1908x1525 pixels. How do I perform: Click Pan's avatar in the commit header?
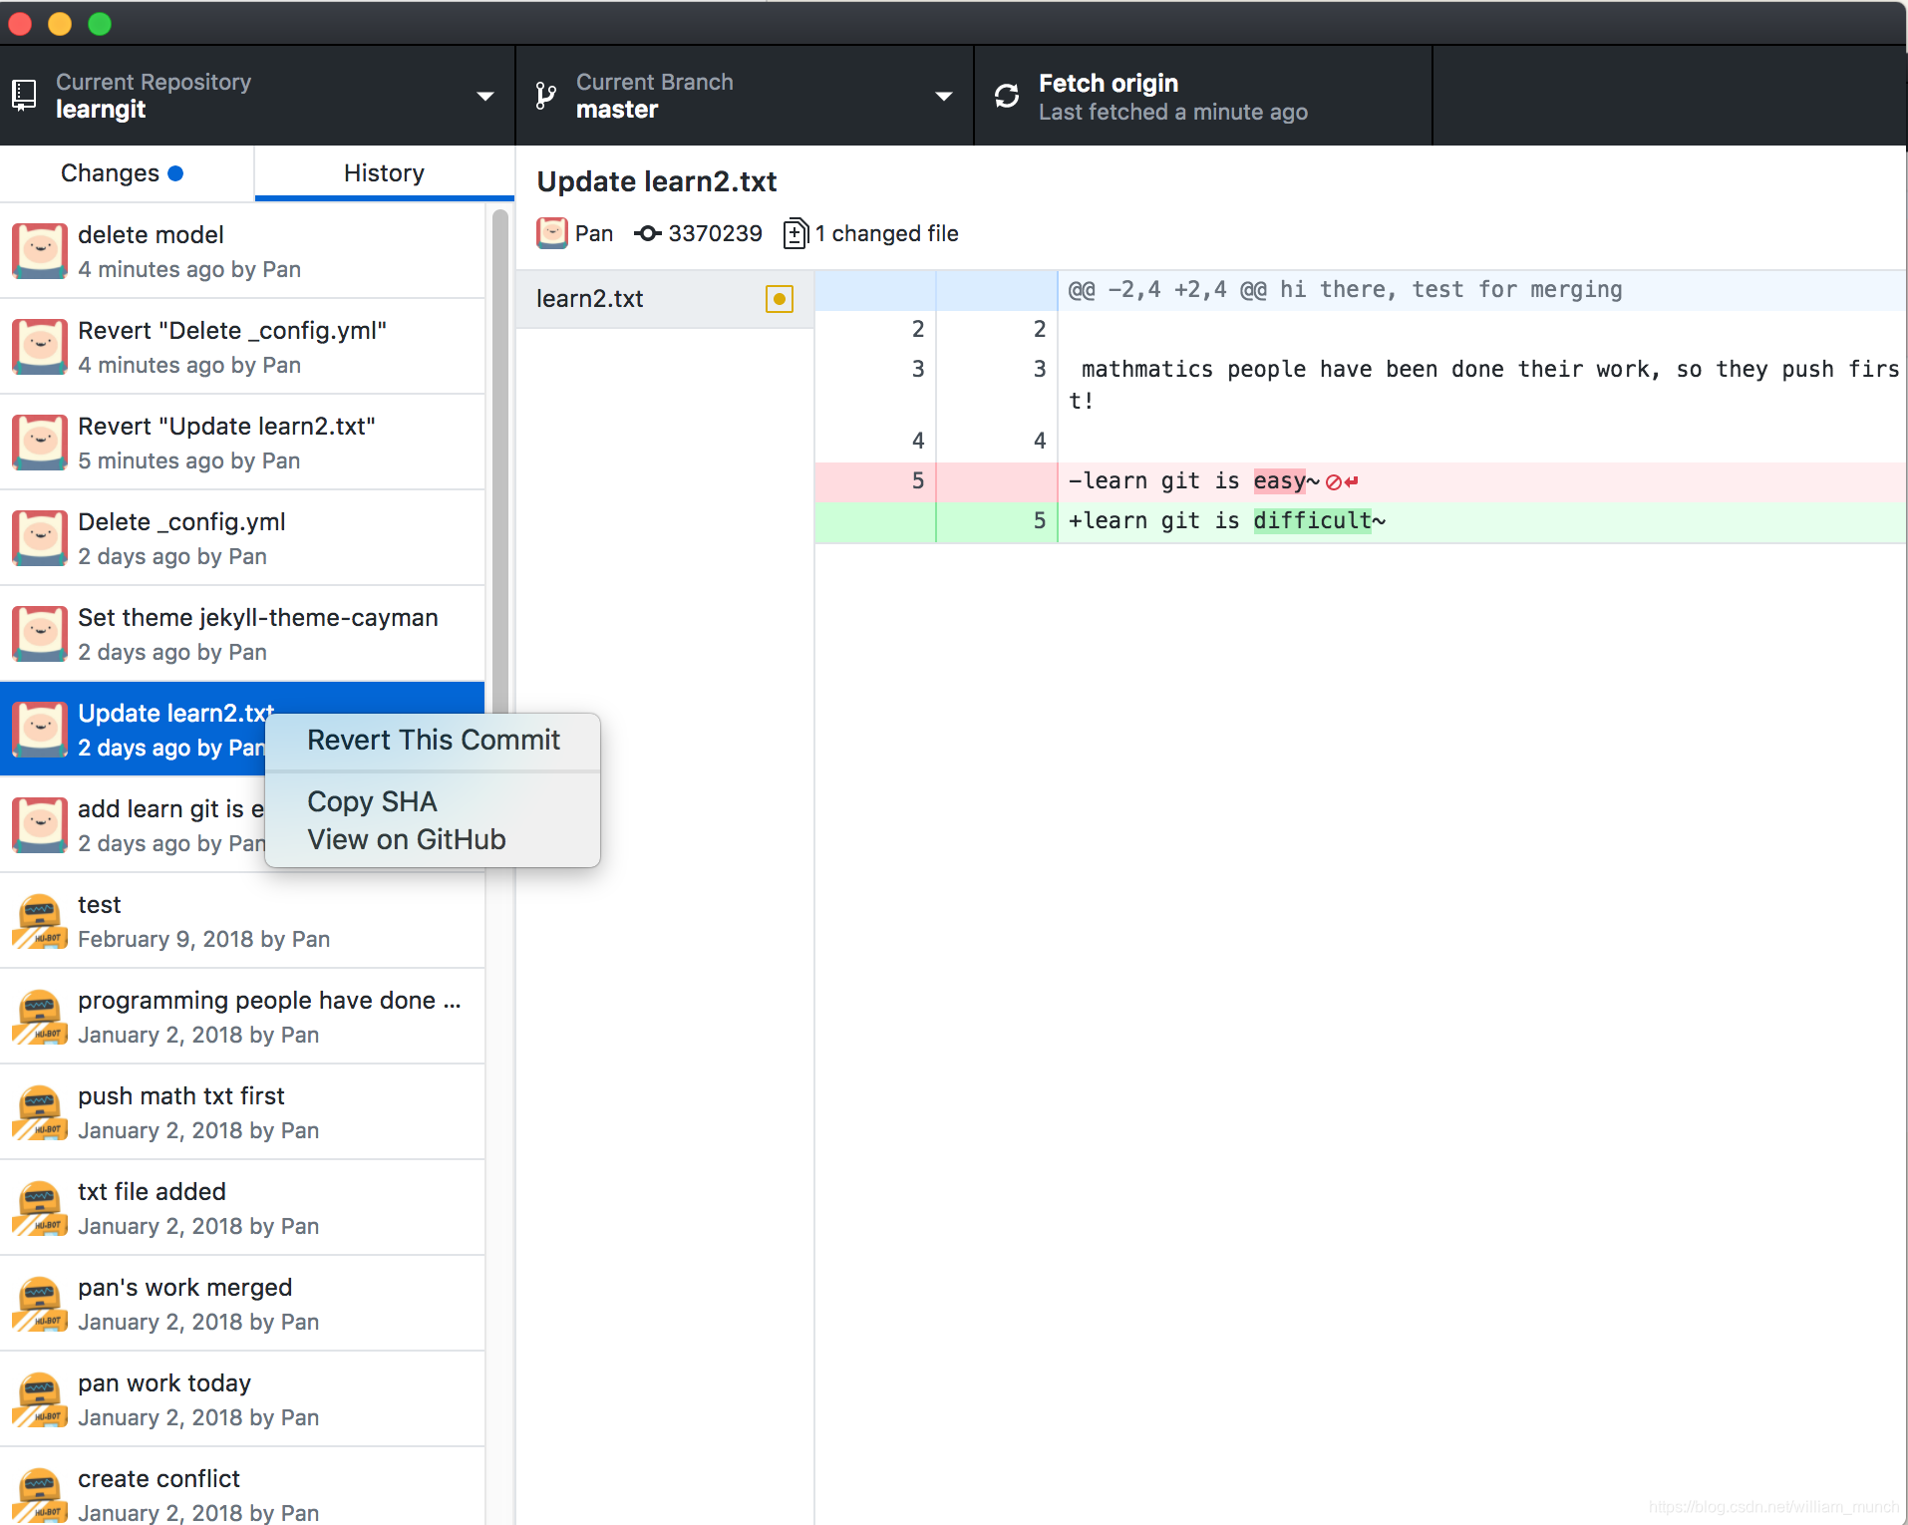pos(551,233)
